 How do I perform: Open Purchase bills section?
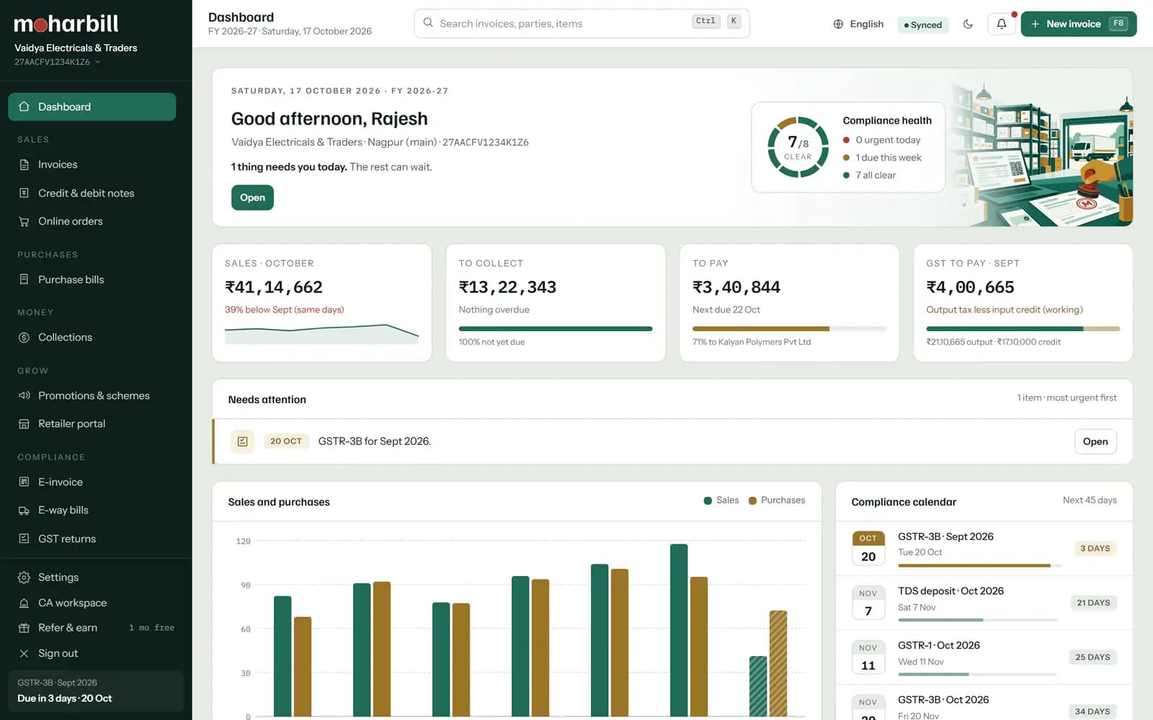(x=92, y=279)
